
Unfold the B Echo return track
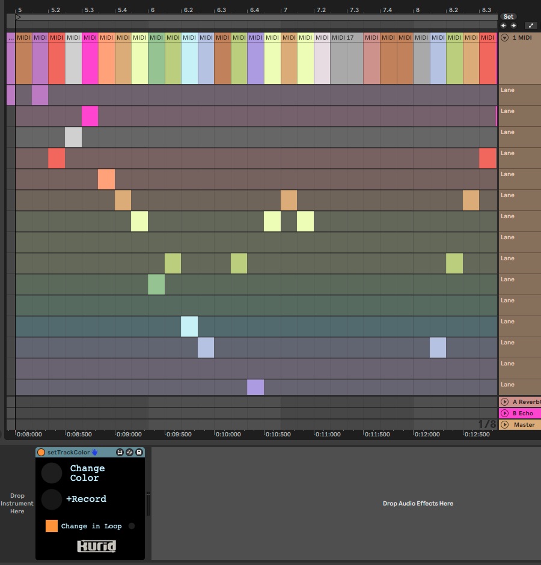coord(504,413)
